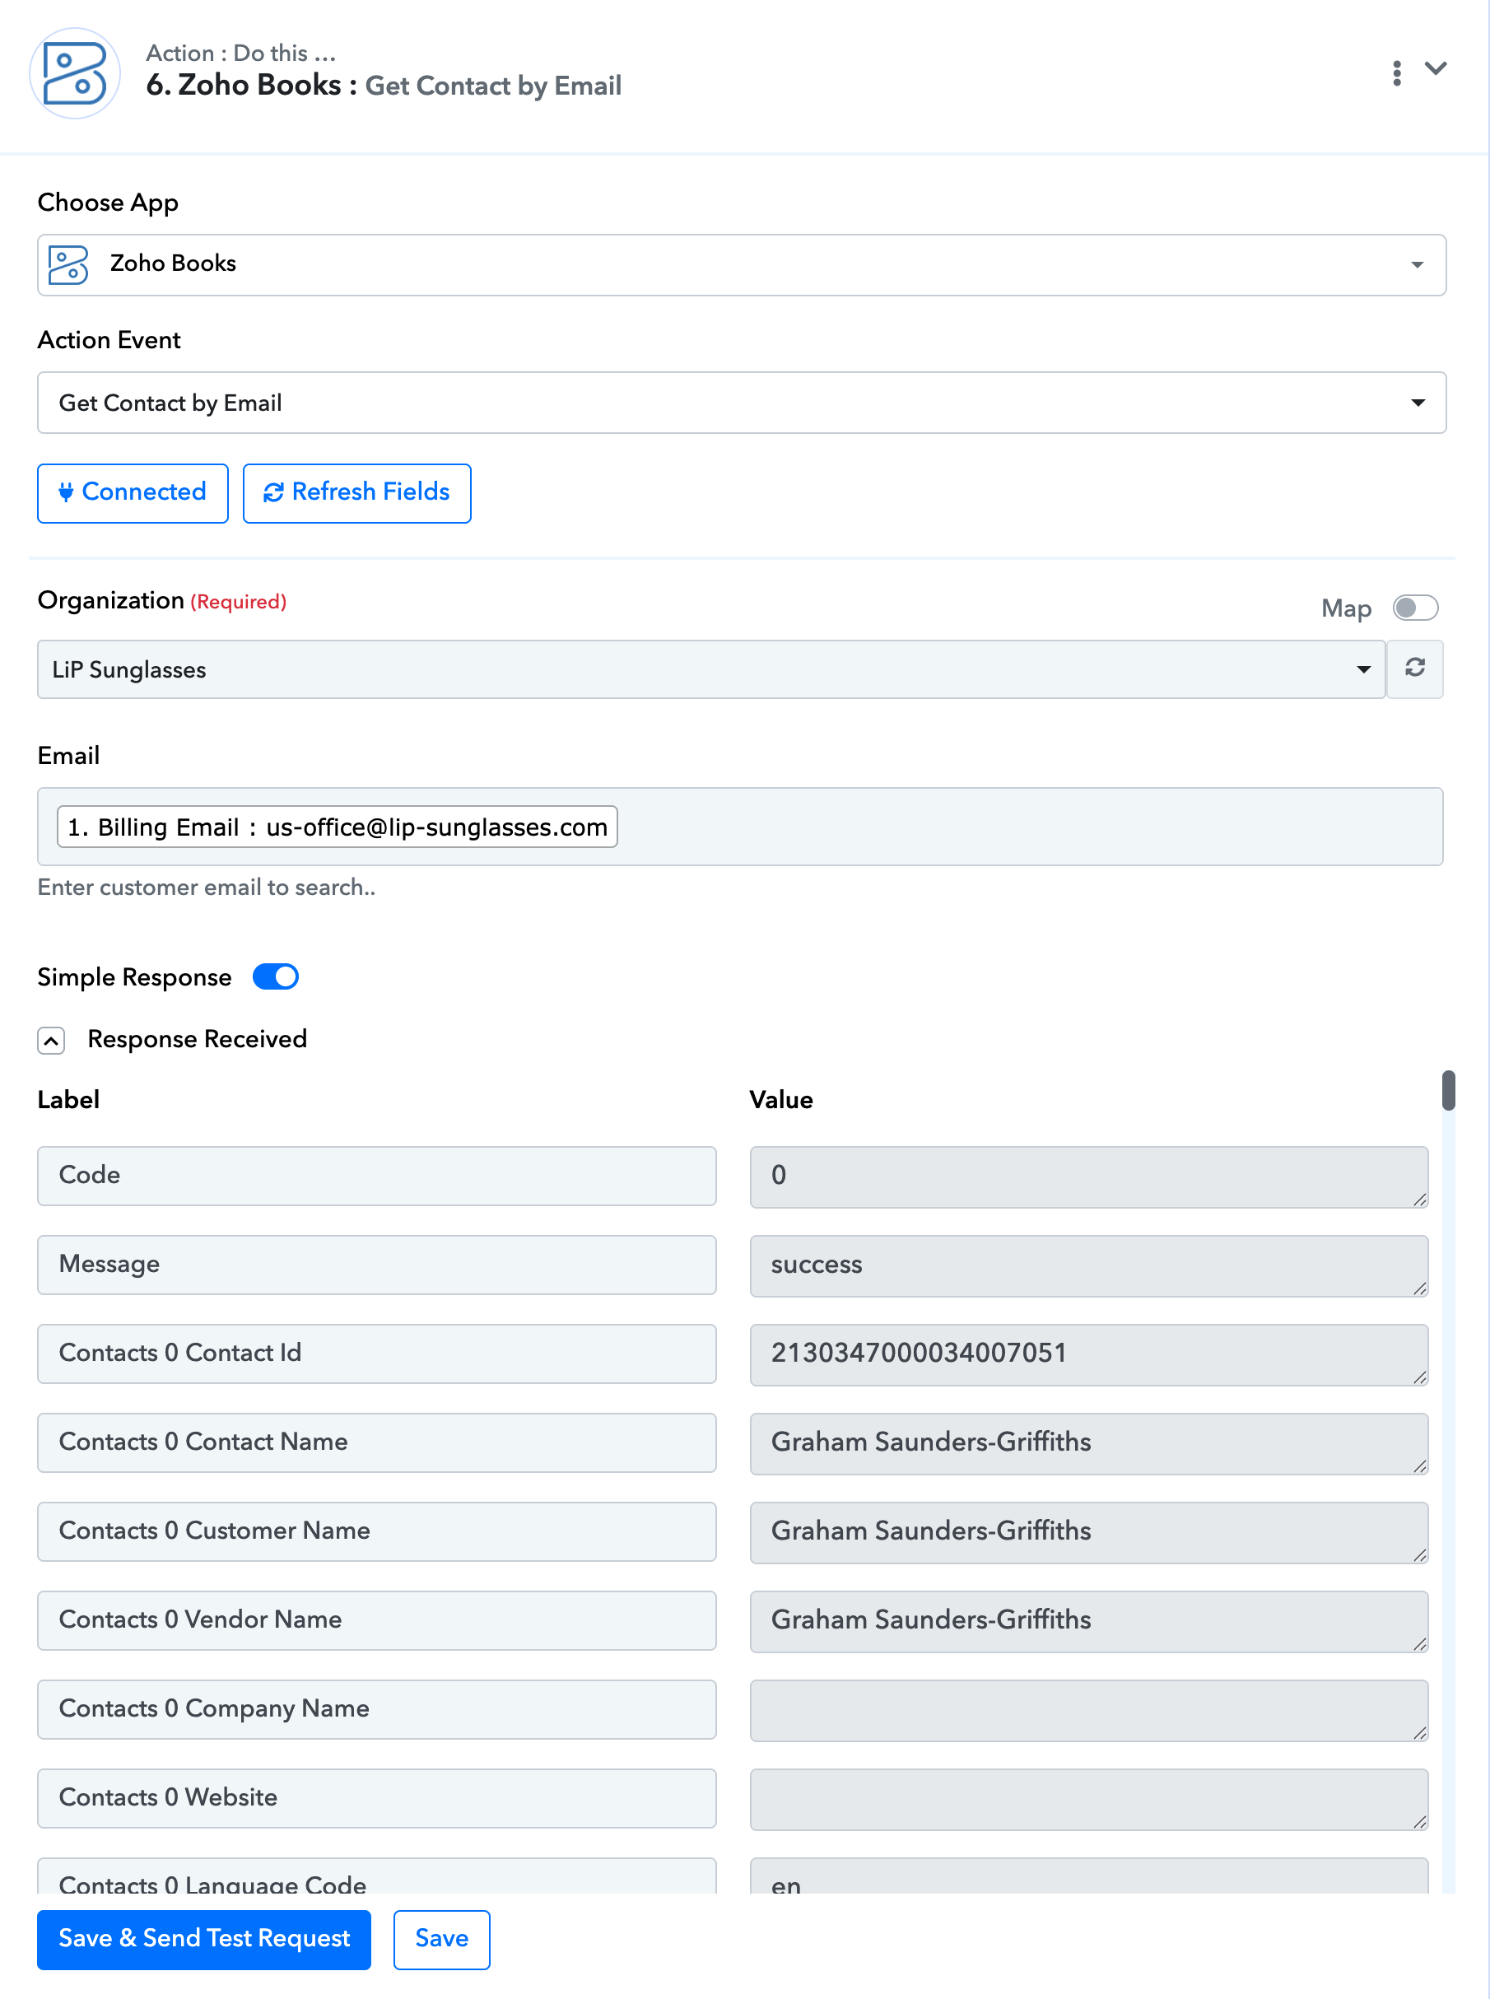Click the response list scrollbar thumb

[1448, 1091]
